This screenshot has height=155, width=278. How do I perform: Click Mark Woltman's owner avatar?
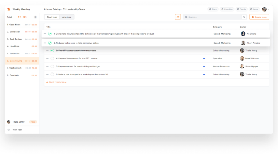pos(242,58)
